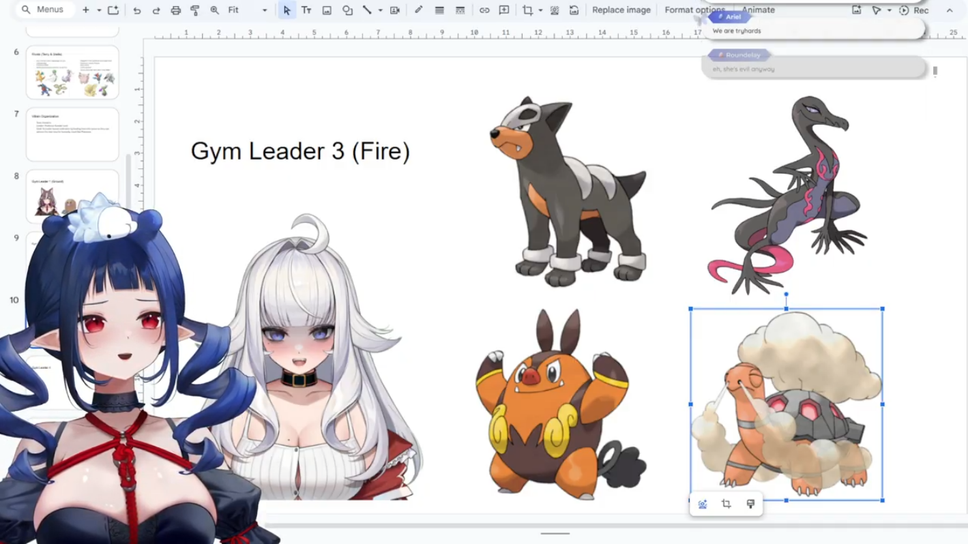
Task: Click the slide template icon with sparkle
Action: (x=113, y=10)
